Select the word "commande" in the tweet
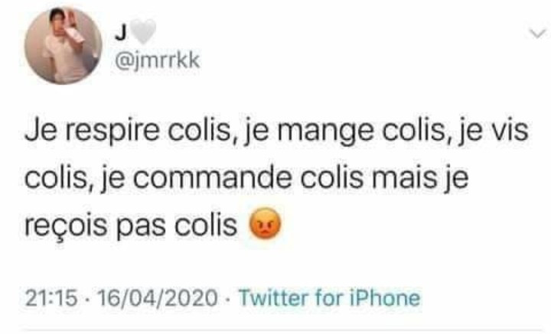The width and height of the screenshot is (551, 334). pos(212,177)
